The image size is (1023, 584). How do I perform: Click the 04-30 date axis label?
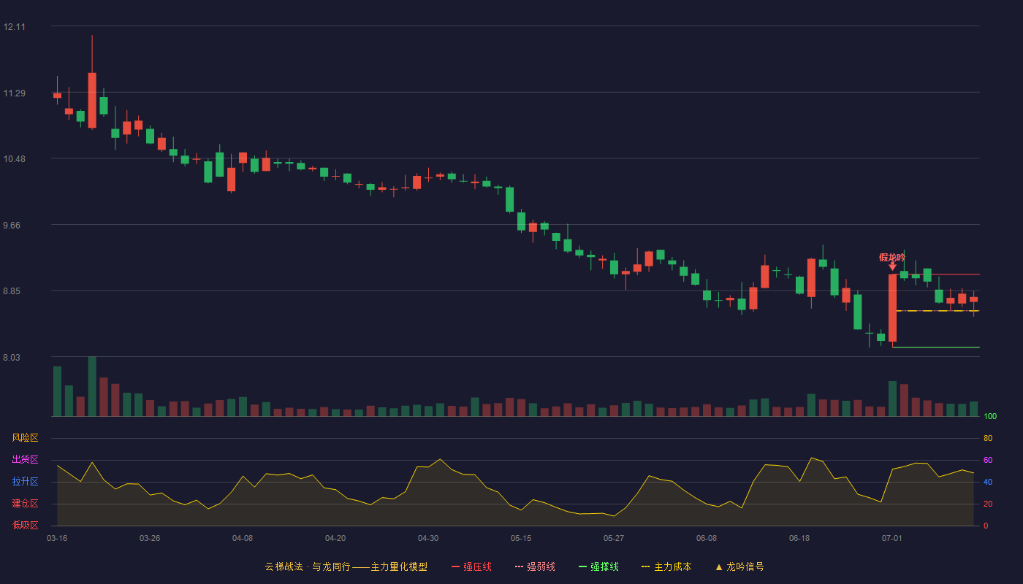428,538
